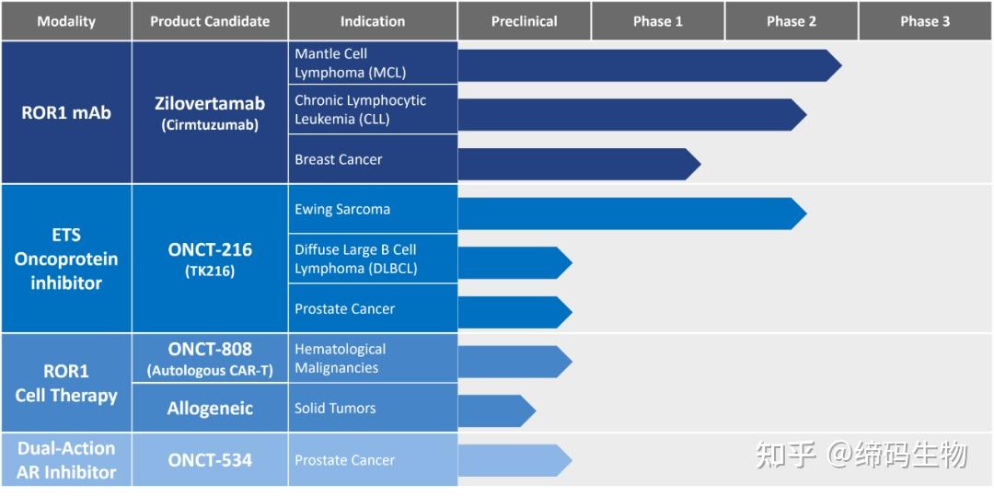Select the ONCT-808 (Autologous CAR-T) cell
This screenshot has width=994, height=496.
coord(210,359)
